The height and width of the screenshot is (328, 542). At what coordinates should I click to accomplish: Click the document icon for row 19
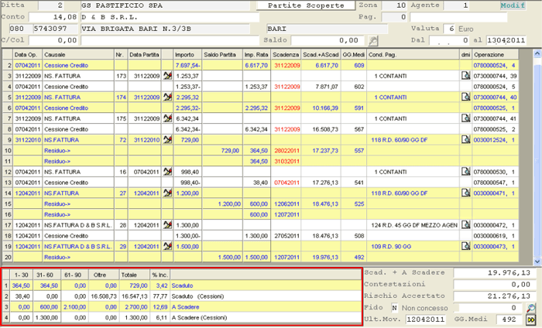pyautogui.click(x=466, y=244)
